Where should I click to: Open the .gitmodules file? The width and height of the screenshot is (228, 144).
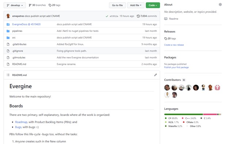coord(19,57)
